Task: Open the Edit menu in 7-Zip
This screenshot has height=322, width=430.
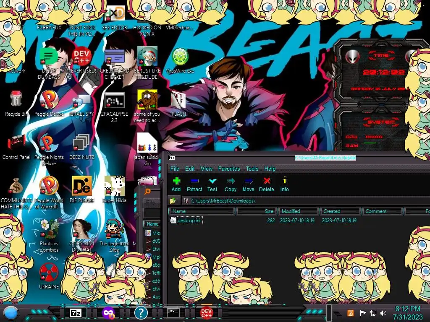Action: (190, 169)
